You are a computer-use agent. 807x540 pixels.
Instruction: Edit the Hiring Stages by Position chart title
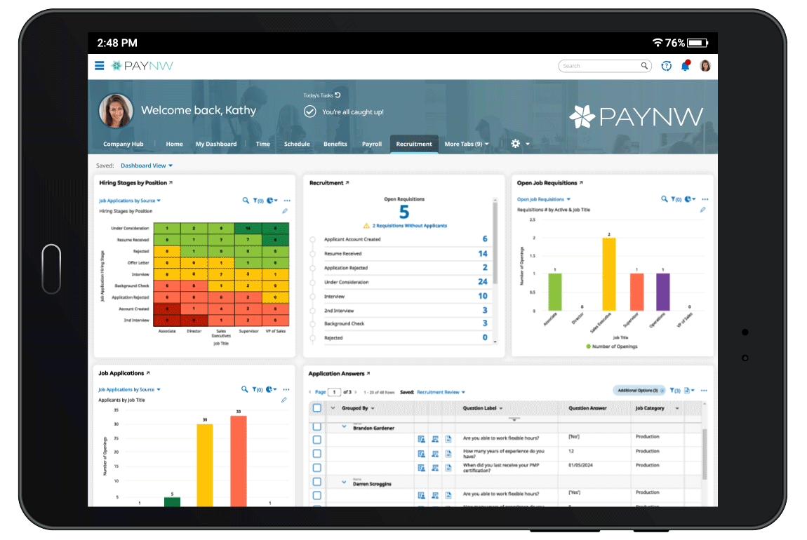(285, 211)
